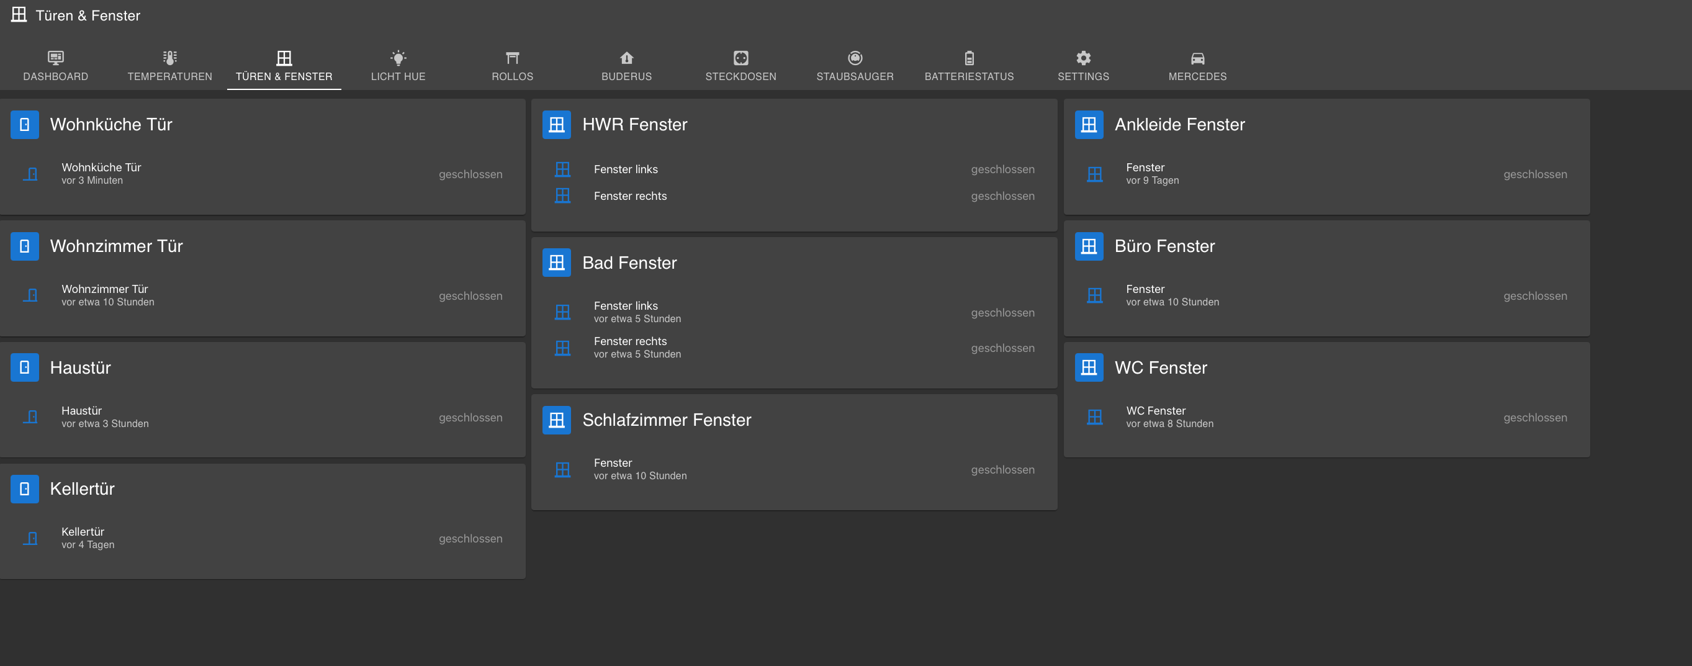Click the window icon beside page title

pos(19,14)
